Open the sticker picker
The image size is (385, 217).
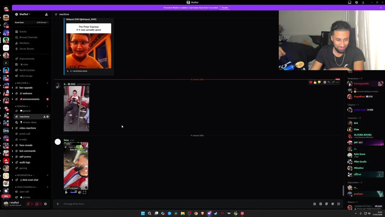tap(327, 204)
